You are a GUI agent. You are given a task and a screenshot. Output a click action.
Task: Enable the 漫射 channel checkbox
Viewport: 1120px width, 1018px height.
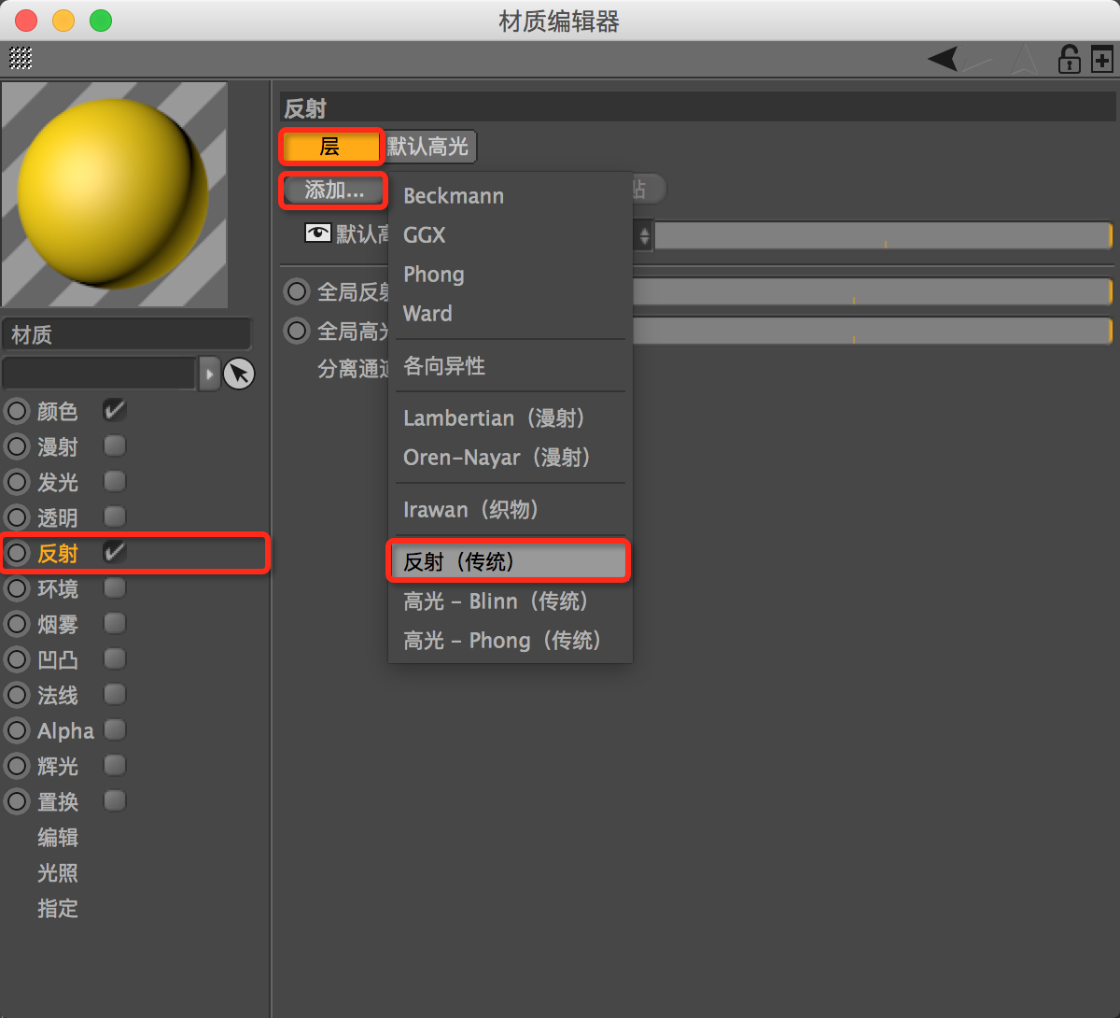[115, 445]
